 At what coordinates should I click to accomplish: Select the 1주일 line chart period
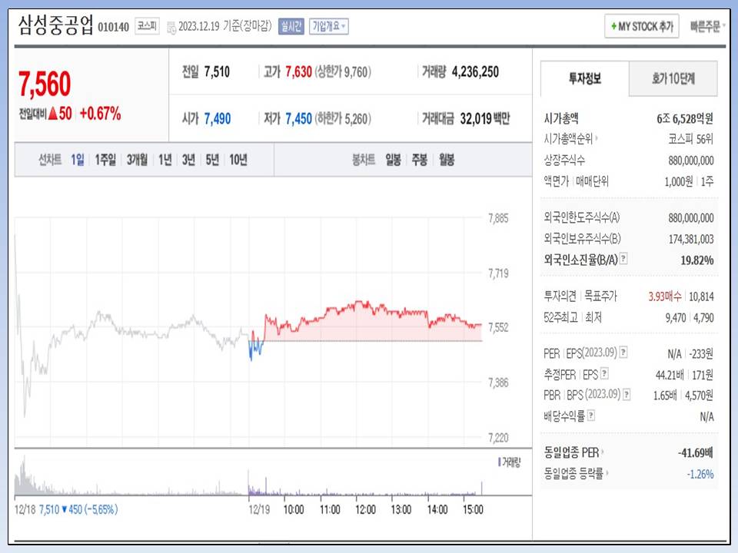point(105,160)
